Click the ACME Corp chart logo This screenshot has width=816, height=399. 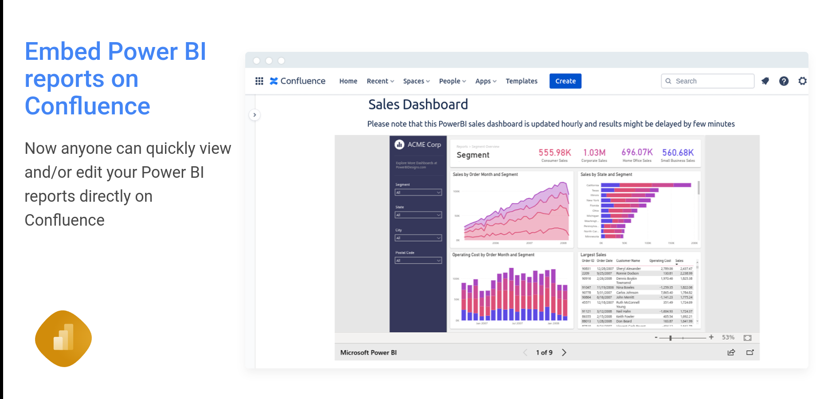pyautogui.click(x=399, y=145)
